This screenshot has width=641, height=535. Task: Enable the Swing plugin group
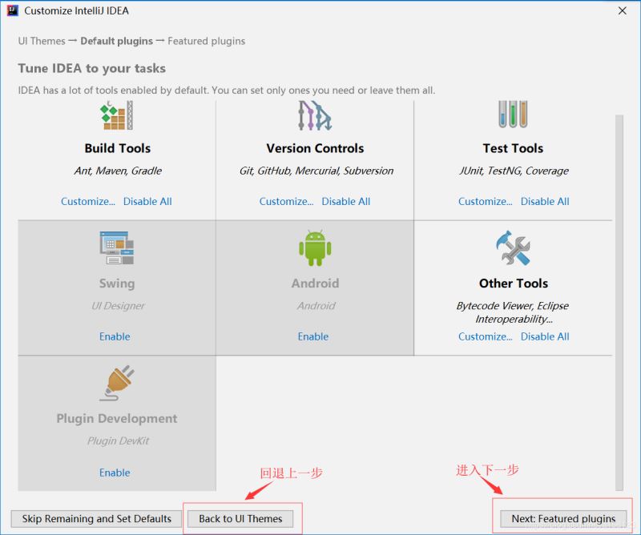click(115, 336)
